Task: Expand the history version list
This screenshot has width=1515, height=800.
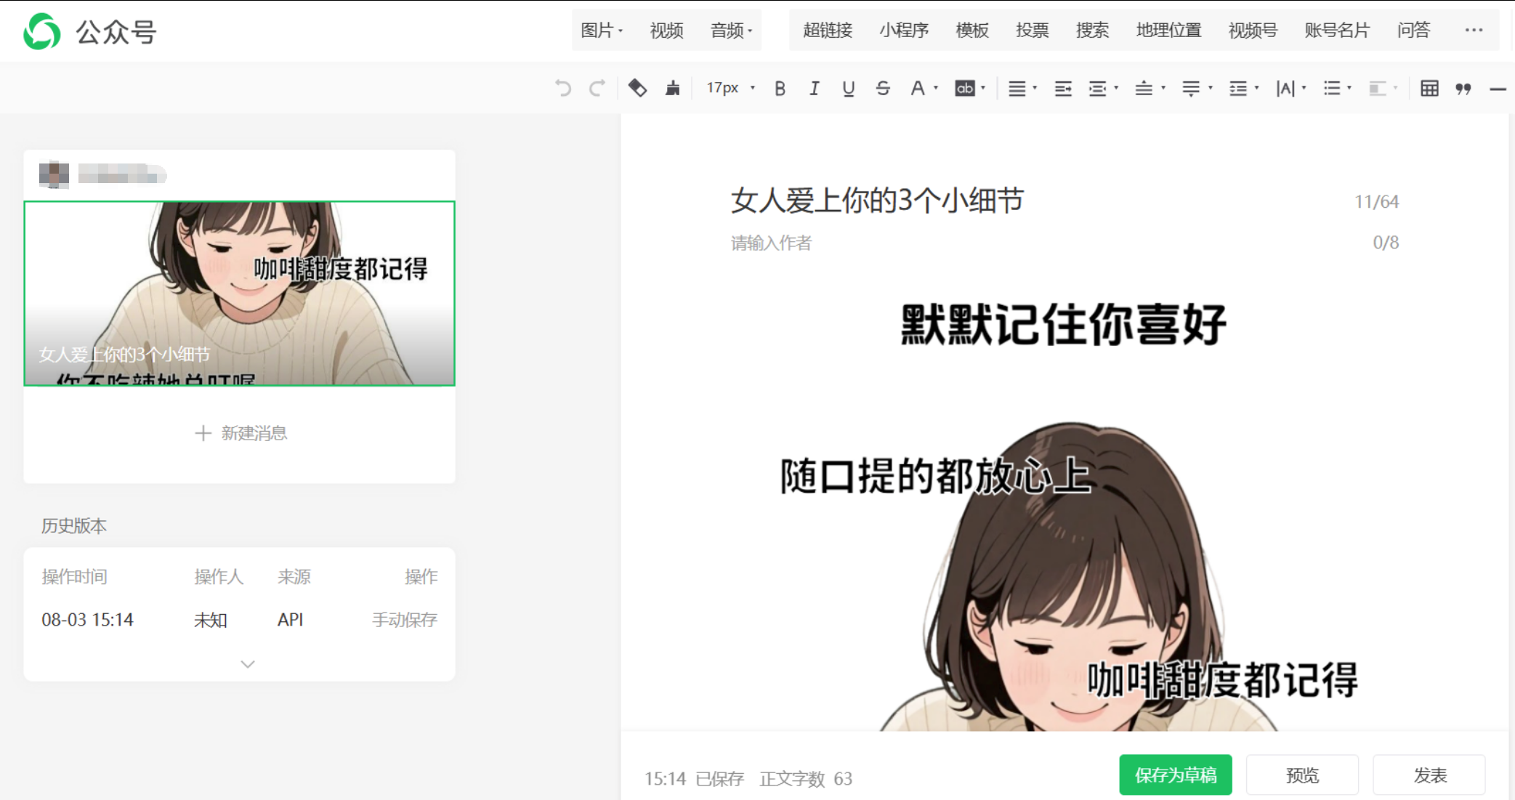Action: [x=246, y=663]
